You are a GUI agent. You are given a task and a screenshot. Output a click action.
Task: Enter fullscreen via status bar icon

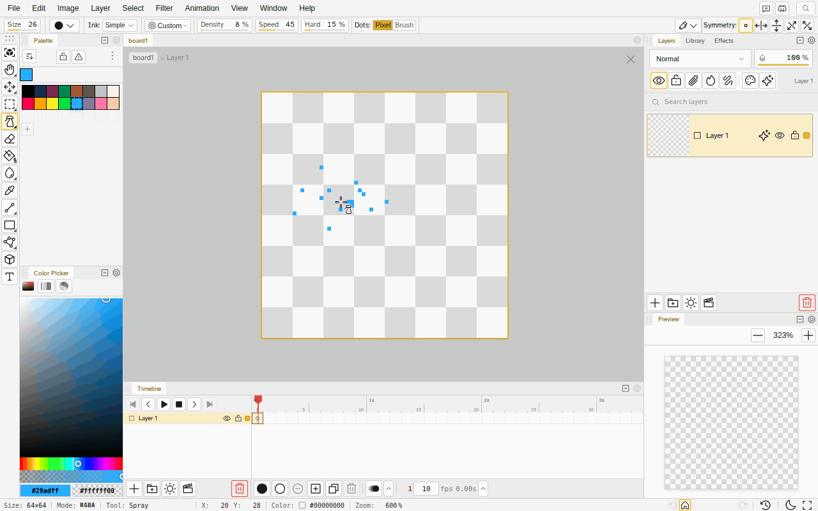pyautogui.click(x=807, y=505)
